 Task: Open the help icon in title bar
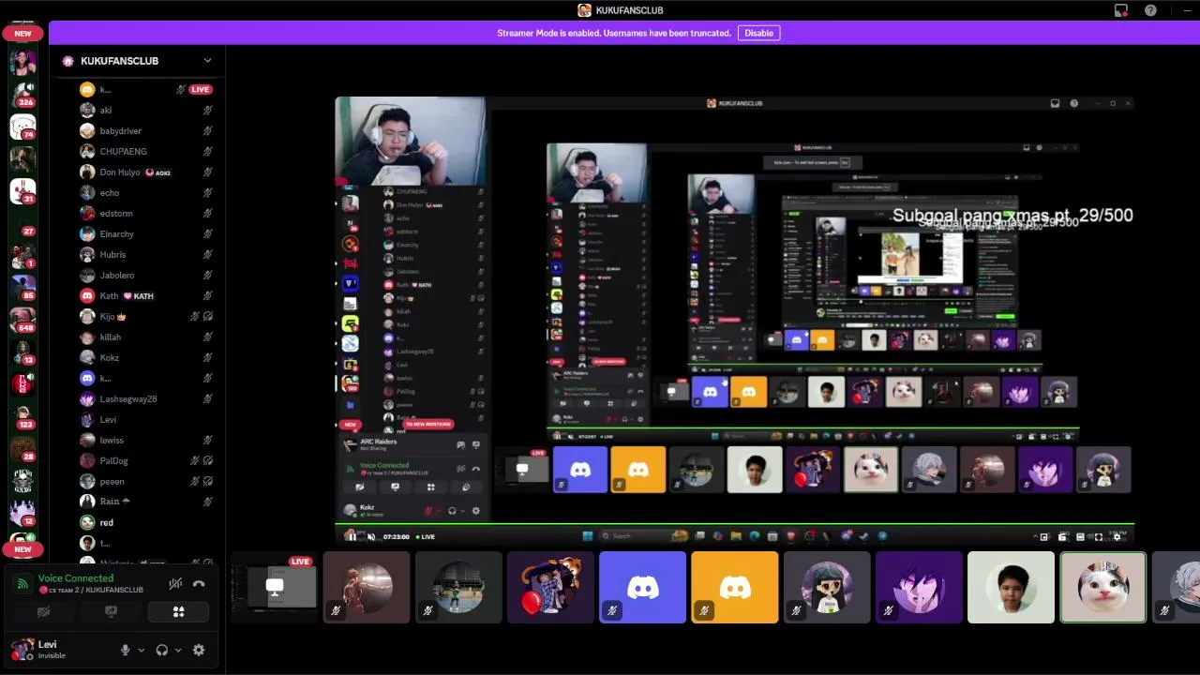(1150, 10)
